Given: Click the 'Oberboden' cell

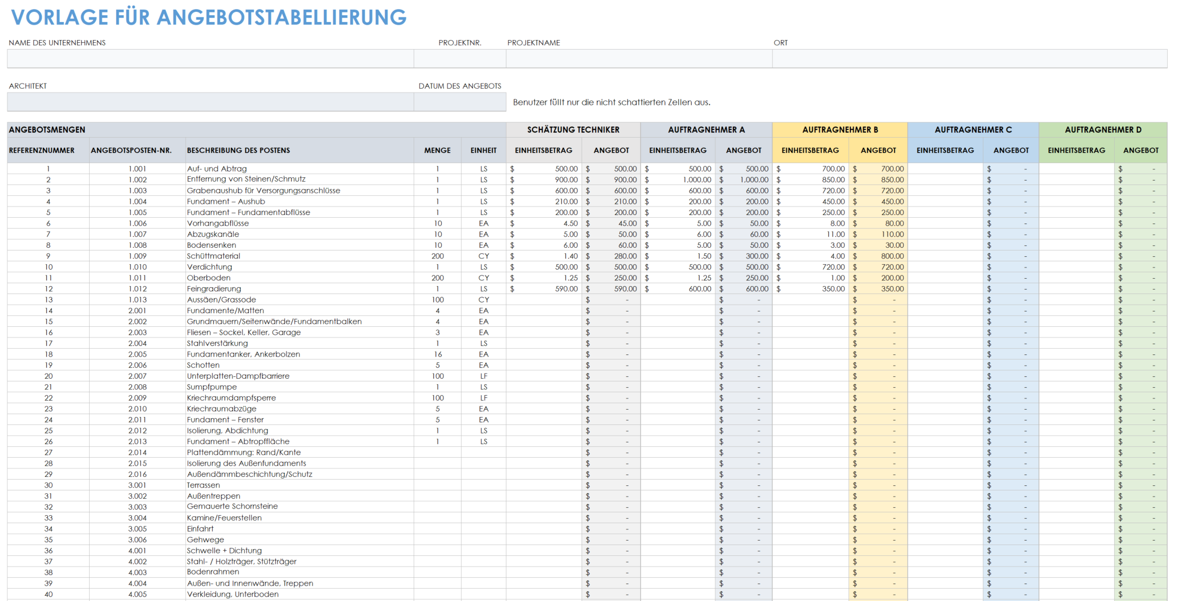Looking at the screenshot, I should click(300, 278).
